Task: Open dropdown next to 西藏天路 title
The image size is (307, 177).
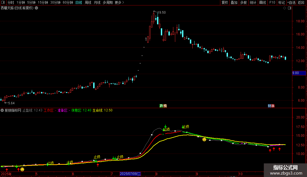Action: point(36,8)
